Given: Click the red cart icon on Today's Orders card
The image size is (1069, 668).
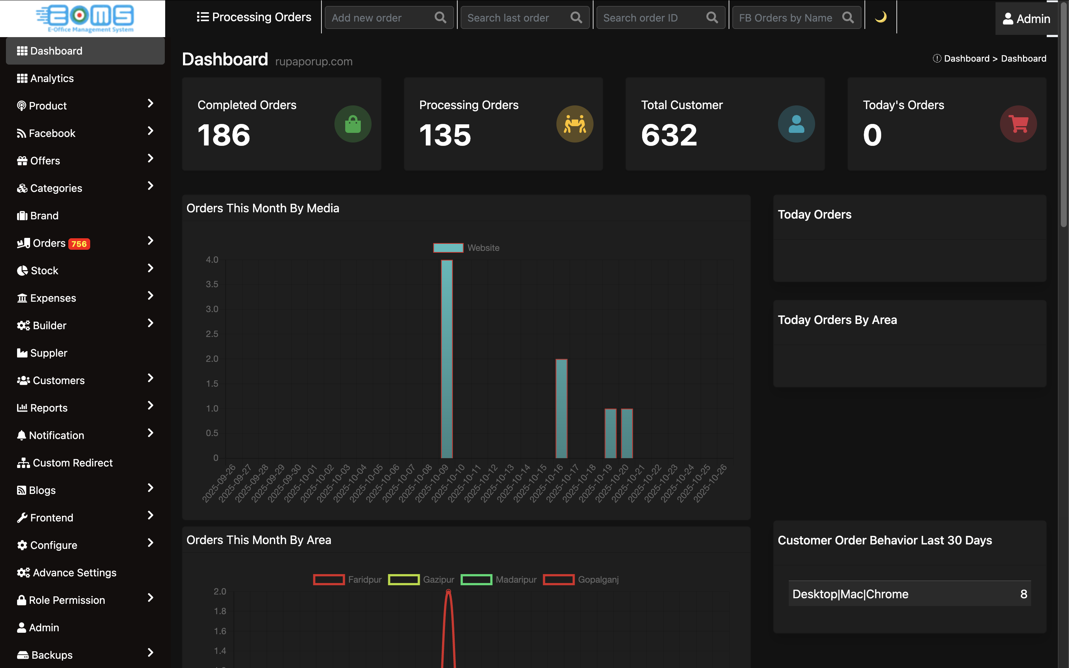Looking at the screenshot, I should tap(1018, 124).
